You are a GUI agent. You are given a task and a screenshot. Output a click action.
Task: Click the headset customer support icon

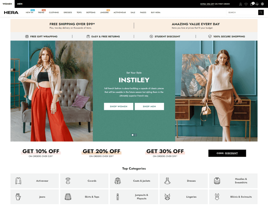tap(257, 4)
